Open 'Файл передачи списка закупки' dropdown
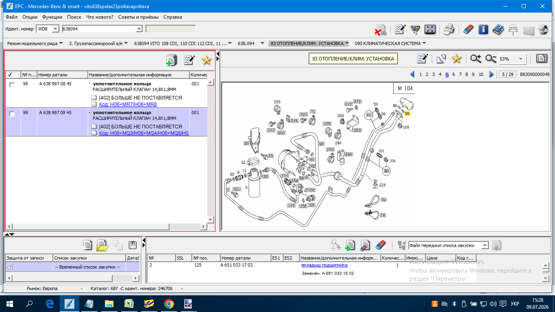Viewport: 555px width, 312px height. (x=484, y=245)
